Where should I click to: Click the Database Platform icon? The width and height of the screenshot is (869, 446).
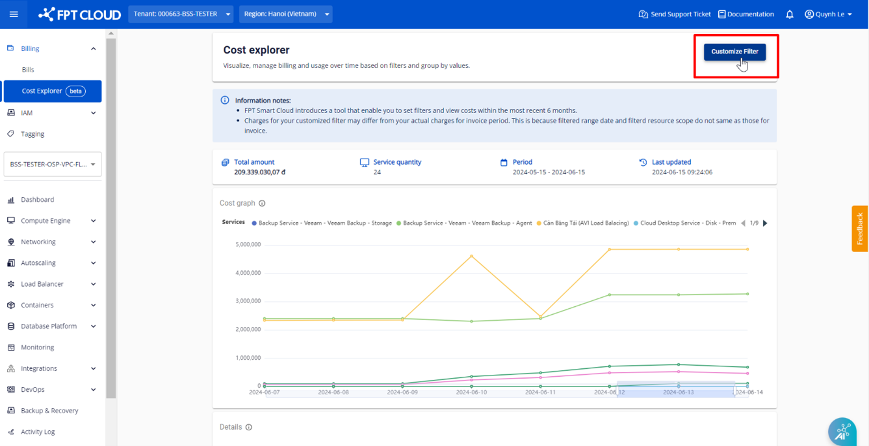(10, 326)
